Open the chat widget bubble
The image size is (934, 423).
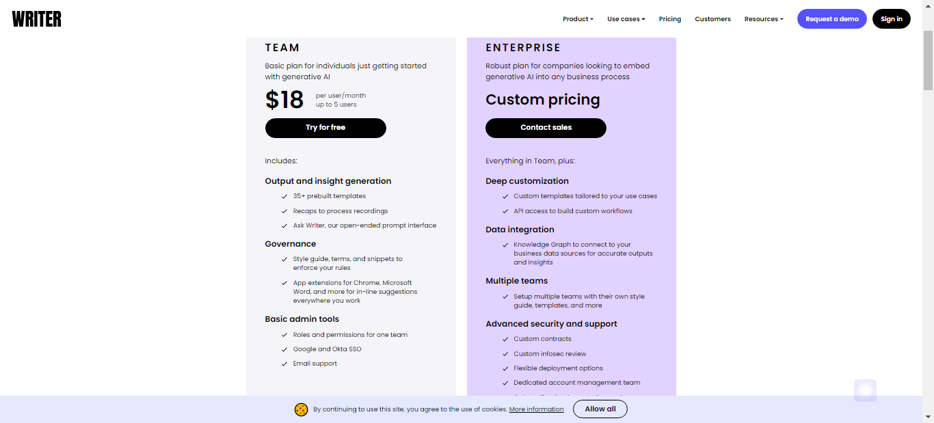pyautogui.click(x=865, y=391)
